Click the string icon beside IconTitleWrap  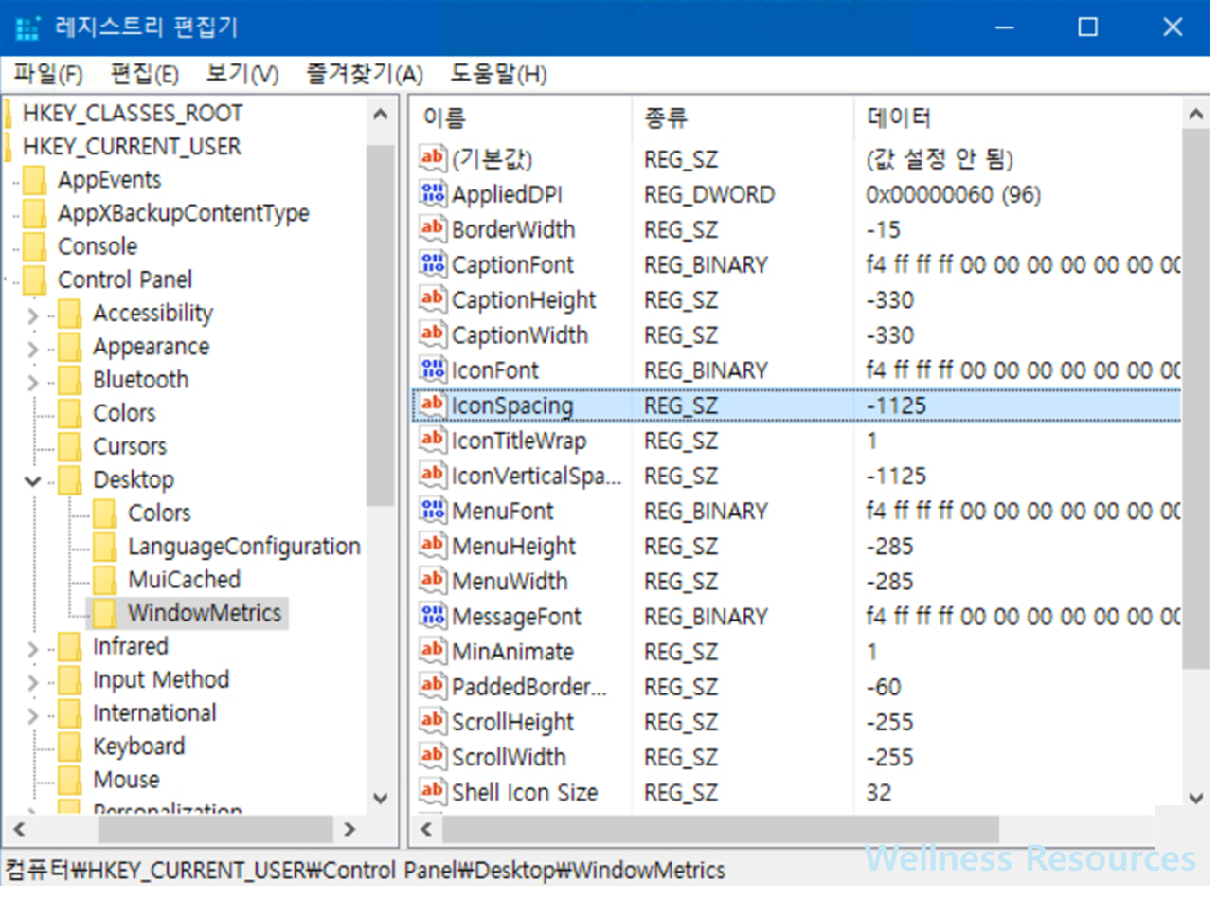tap(432, 441)
